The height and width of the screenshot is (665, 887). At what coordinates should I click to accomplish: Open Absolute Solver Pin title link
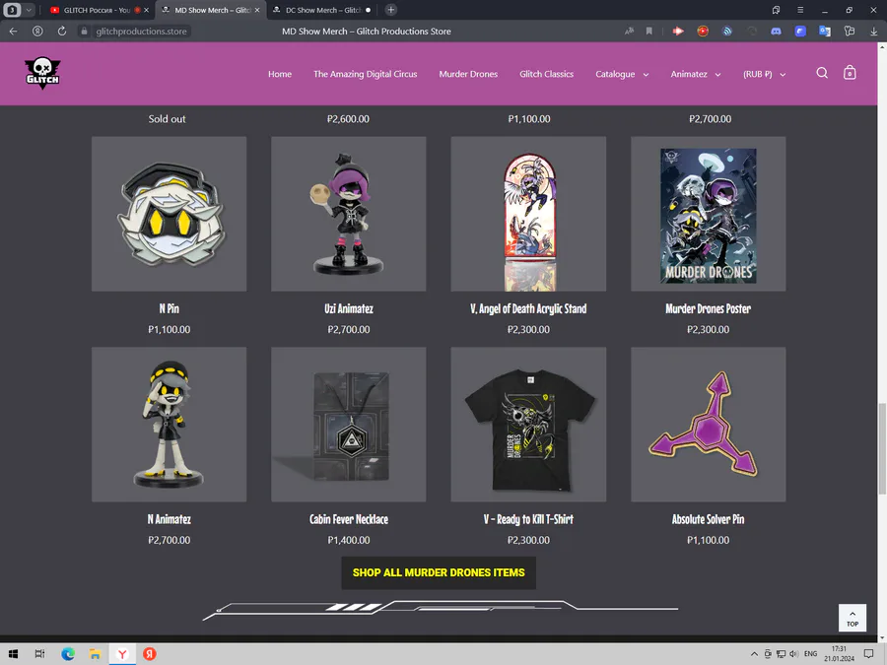(709, 519)
